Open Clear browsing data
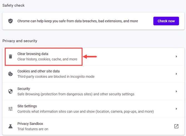 [93, 56]
